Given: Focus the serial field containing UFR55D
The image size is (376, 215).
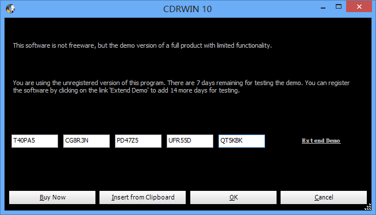Looking at the screenshot, I should [190, 141].
